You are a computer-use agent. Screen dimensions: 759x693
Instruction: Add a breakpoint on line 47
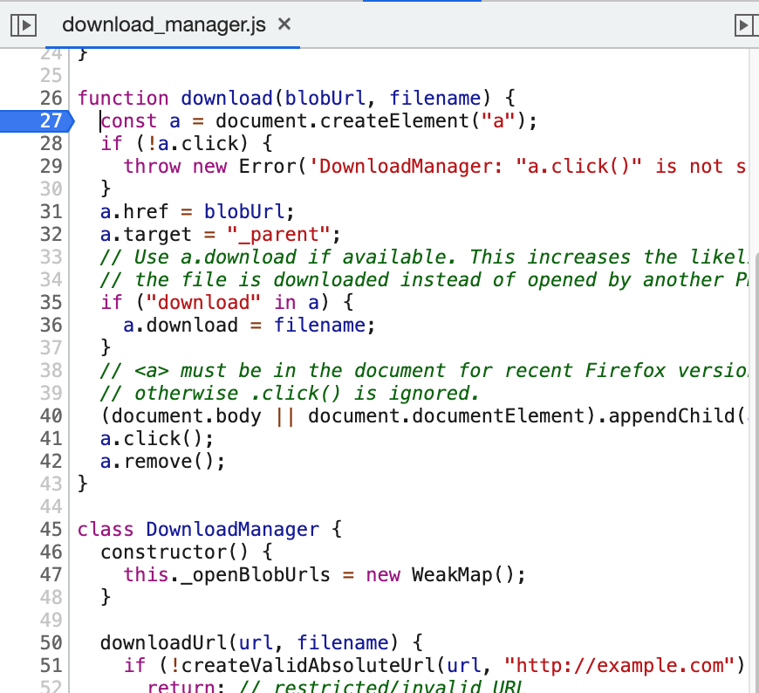tap(50, 574)
